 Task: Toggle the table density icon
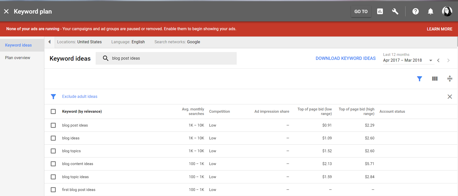(x=450, y=79)
